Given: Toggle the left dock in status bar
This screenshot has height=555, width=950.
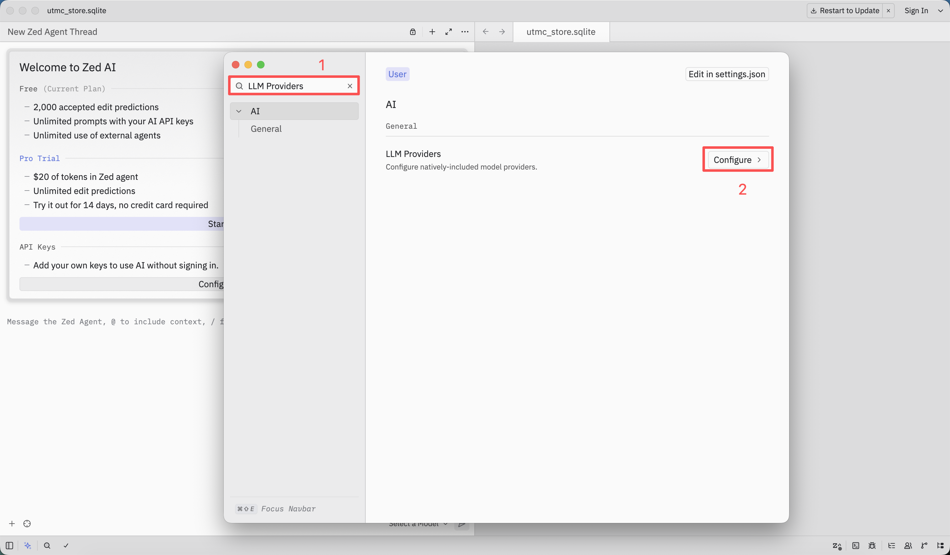Looking at the screenshot, I should pos(9,545).
